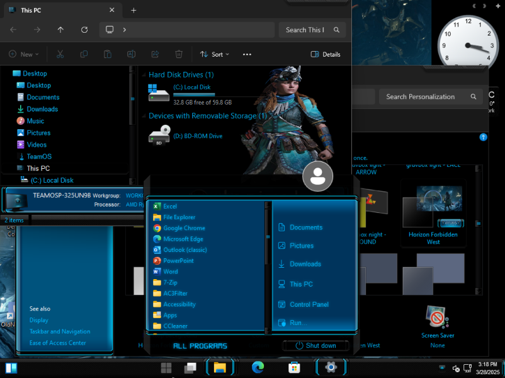Image resolution: width=505 pixels, height=378 pixels.
Task: Go up one folder level
Action: point(60,30)
